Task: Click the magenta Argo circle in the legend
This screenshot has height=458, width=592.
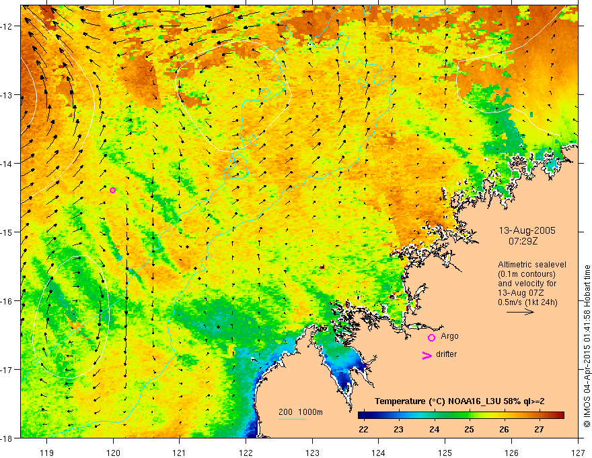Action: [x=431, y=337]
